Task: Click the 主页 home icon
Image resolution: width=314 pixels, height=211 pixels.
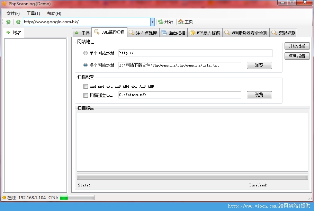Action: (x=181, y=22)
